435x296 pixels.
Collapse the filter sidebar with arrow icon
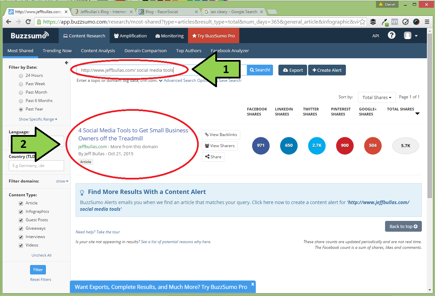tap(66, 63)
